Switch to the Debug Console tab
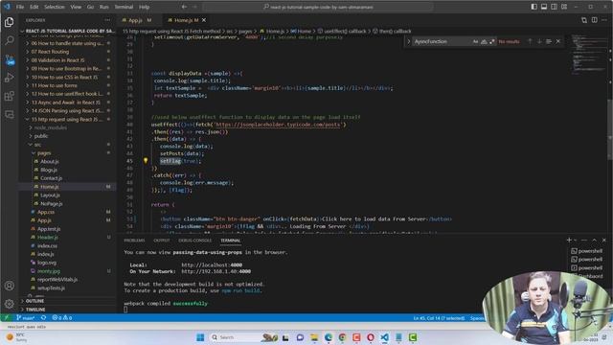 195,241
